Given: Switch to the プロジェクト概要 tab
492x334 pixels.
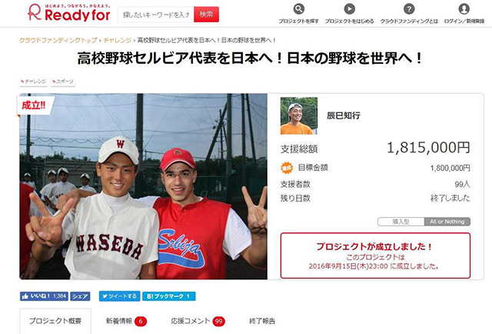Looking at the screenshot, I should coord(55,321).
